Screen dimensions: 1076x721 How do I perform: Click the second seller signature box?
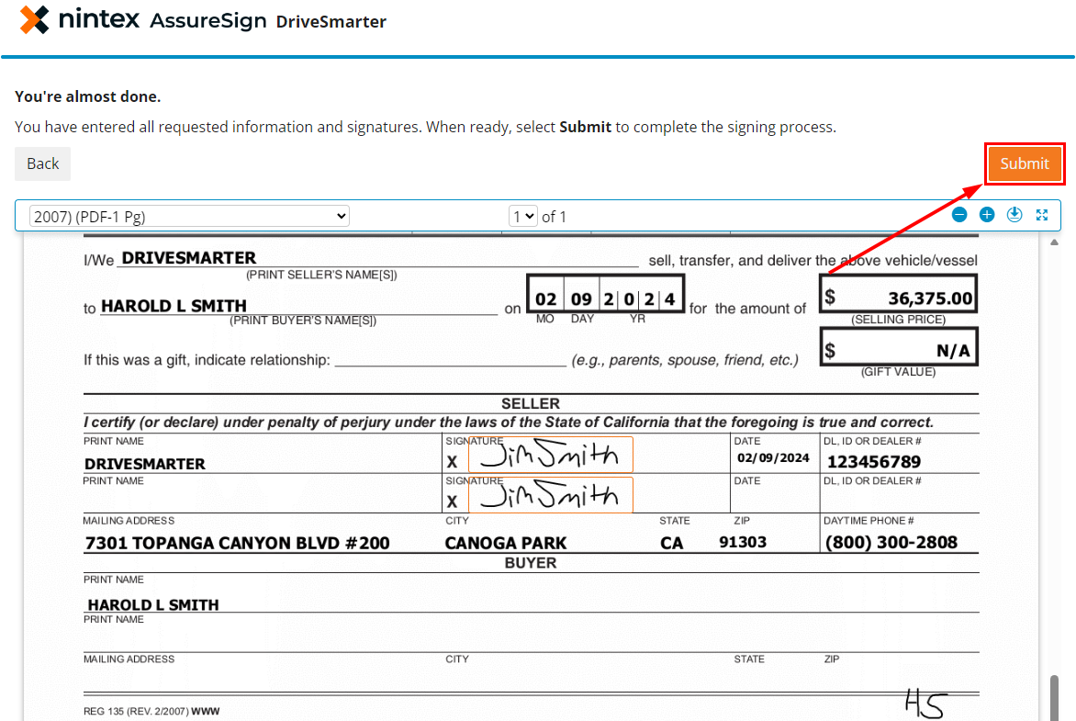(x=550, y=494)
